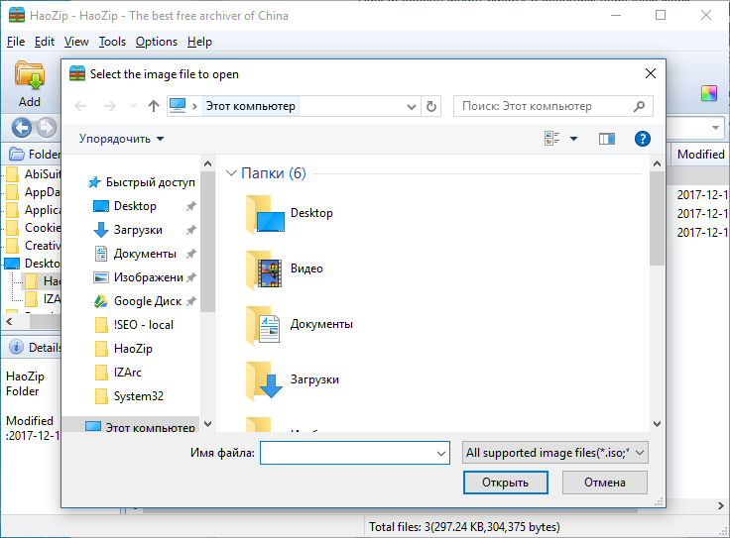This screenshot has height=538, width=730.
Task: Select AbiSuite folder in HaoZip tree
Action: point(34,174)
